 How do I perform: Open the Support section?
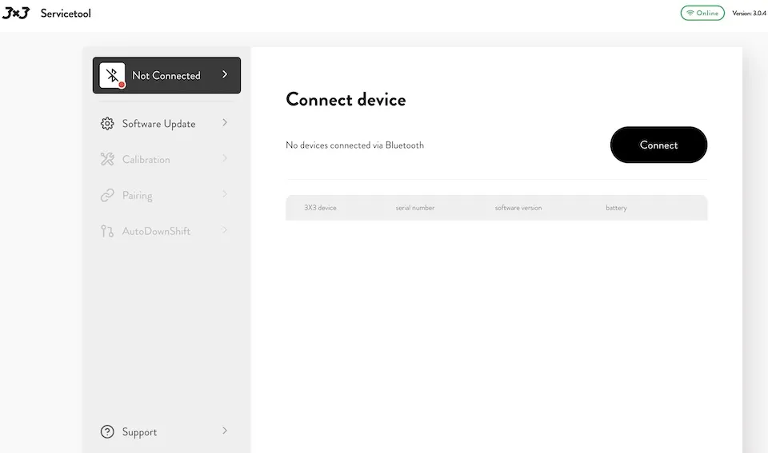pyautogui.click(x=165, y=431)
